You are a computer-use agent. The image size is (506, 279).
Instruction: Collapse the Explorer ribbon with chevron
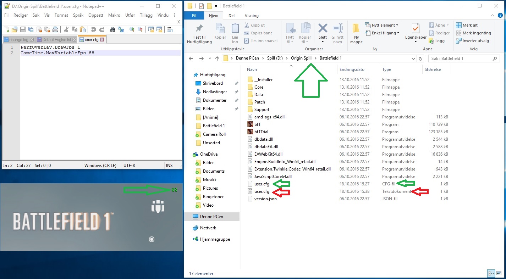(x=493, y=15)
